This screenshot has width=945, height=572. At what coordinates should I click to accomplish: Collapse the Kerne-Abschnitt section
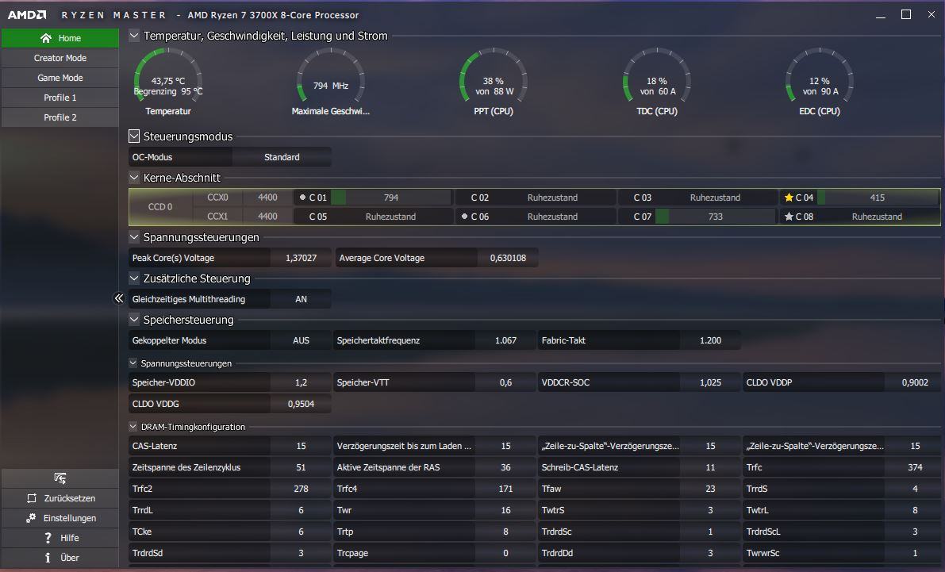tap(134, 177)
